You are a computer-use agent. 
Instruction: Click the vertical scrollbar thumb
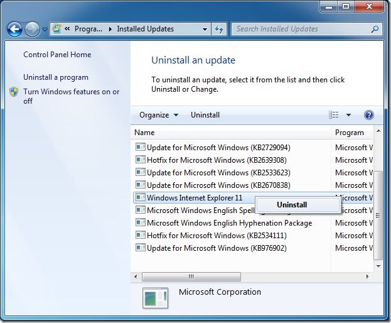point(378,215)
